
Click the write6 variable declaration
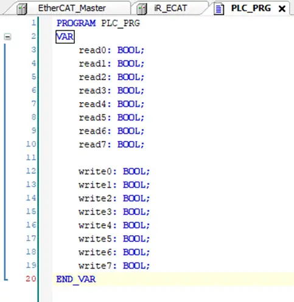114,252
